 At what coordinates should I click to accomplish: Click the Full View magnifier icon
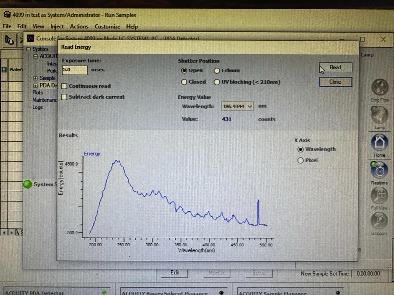tap(380, 196)
